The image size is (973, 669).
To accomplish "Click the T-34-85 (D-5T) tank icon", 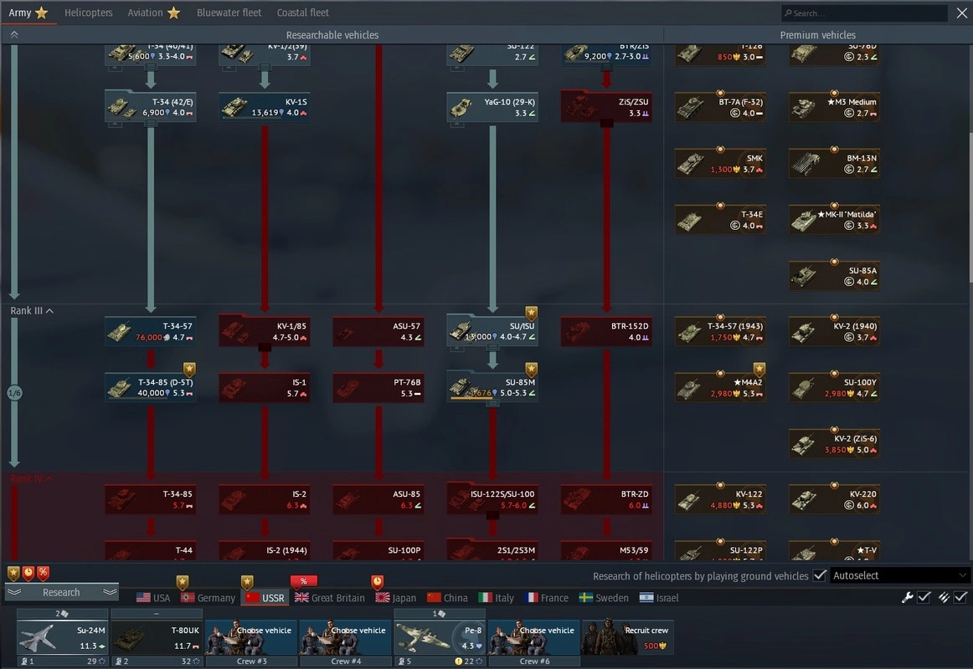I will tap(151, 387).
